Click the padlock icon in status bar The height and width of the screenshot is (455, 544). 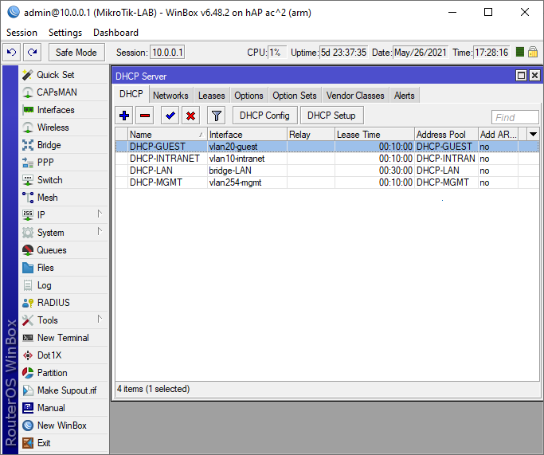click(533, 52)
